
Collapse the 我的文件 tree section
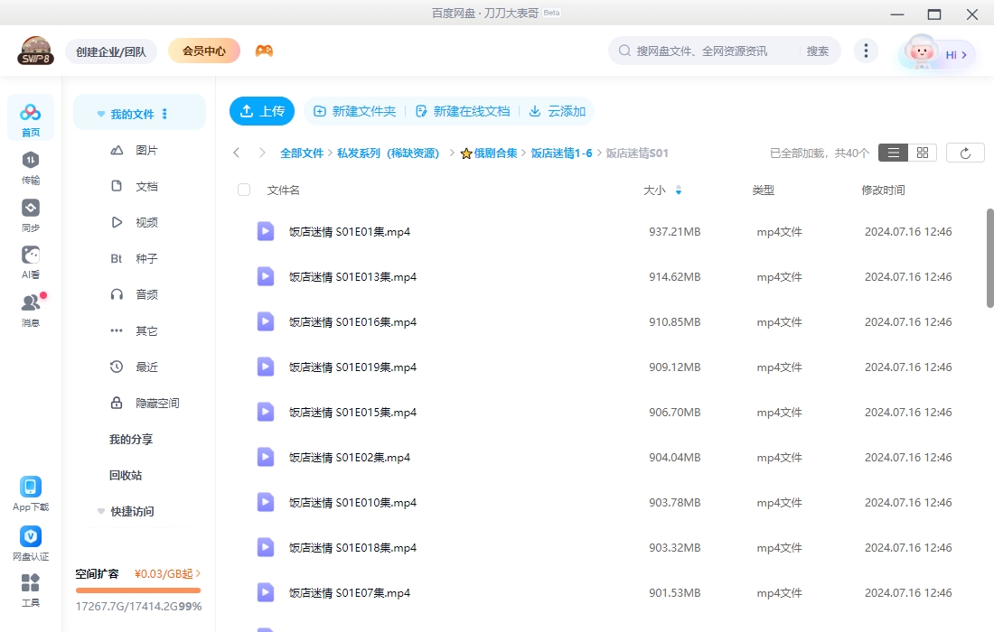click(101, 115)
